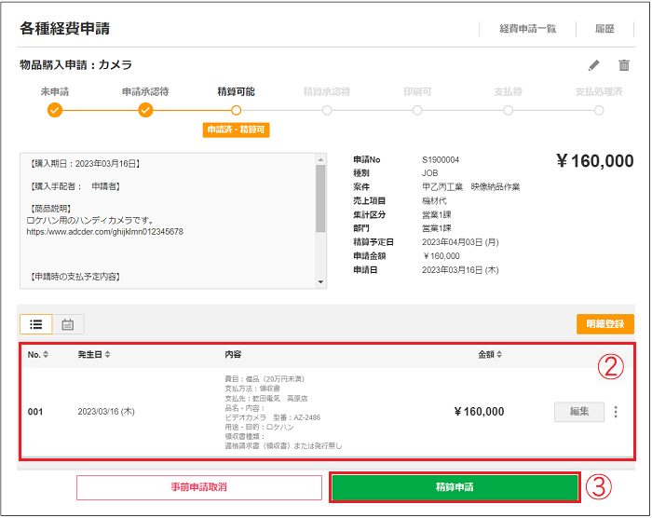Sort the table by 金額 column

click(x=491, y=355)
